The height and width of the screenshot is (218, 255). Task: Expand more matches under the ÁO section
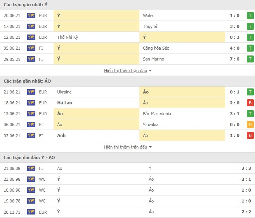pyautogui.click(x=125, y=147)
